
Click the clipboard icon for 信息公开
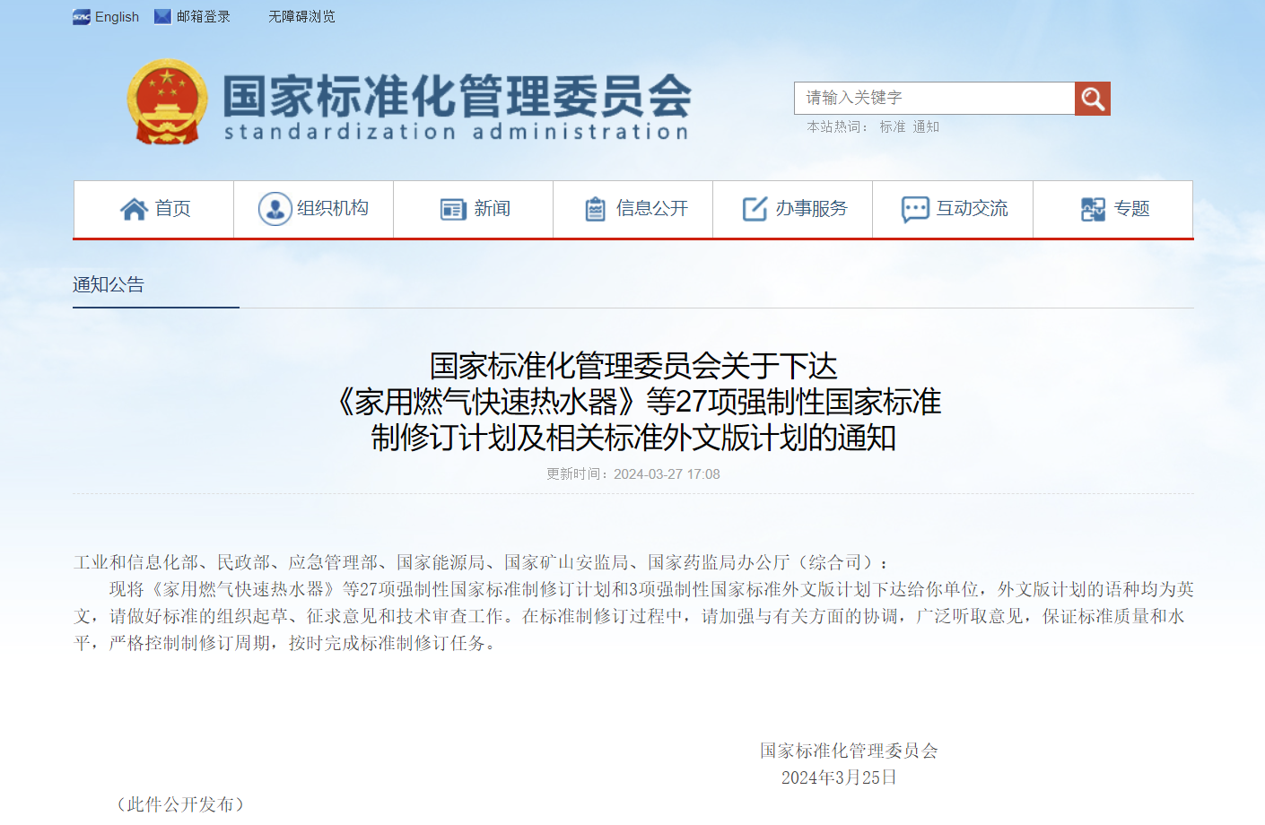coord(595,209)
